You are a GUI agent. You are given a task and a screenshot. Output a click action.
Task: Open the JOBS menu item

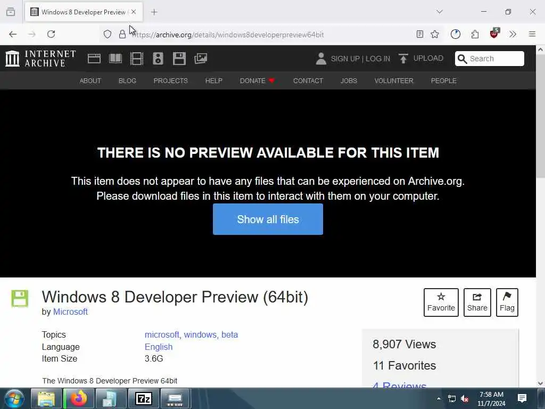click(349, 81)
